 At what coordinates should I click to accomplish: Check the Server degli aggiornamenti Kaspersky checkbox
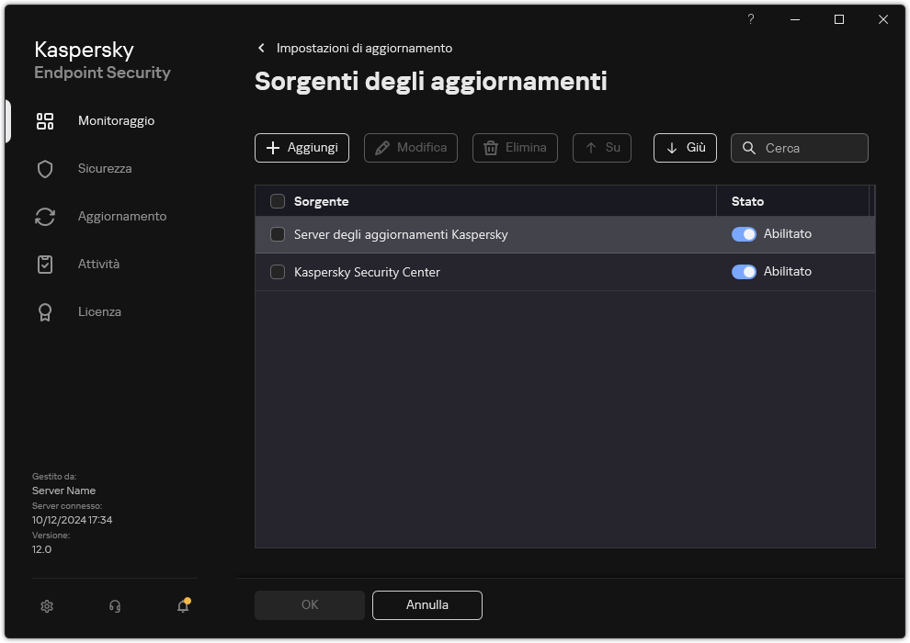click(x=278, y=235)
